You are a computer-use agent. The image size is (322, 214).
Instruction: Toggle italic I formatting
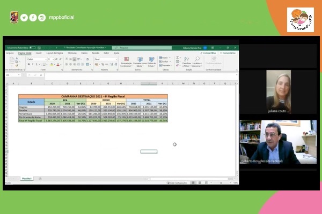[x=32, y=64]
